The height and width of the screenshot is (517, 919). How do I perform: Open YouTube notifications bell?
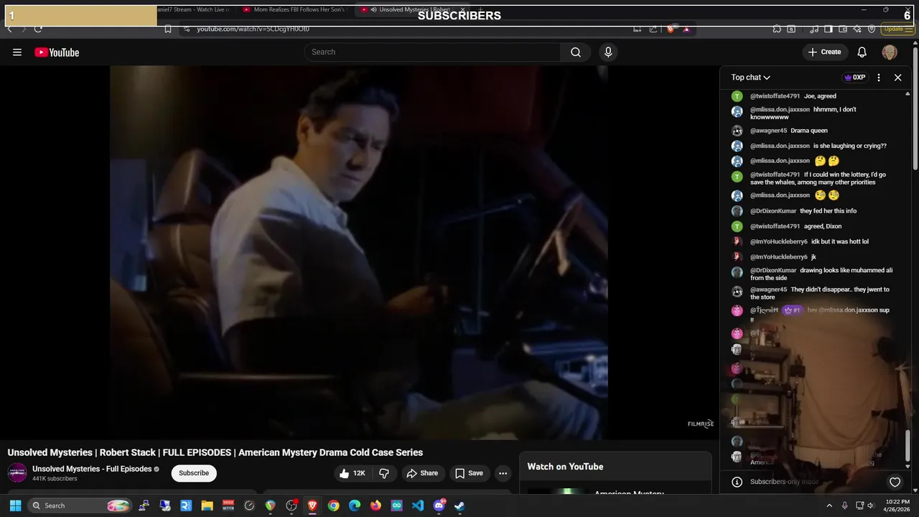tap(862, 52)
